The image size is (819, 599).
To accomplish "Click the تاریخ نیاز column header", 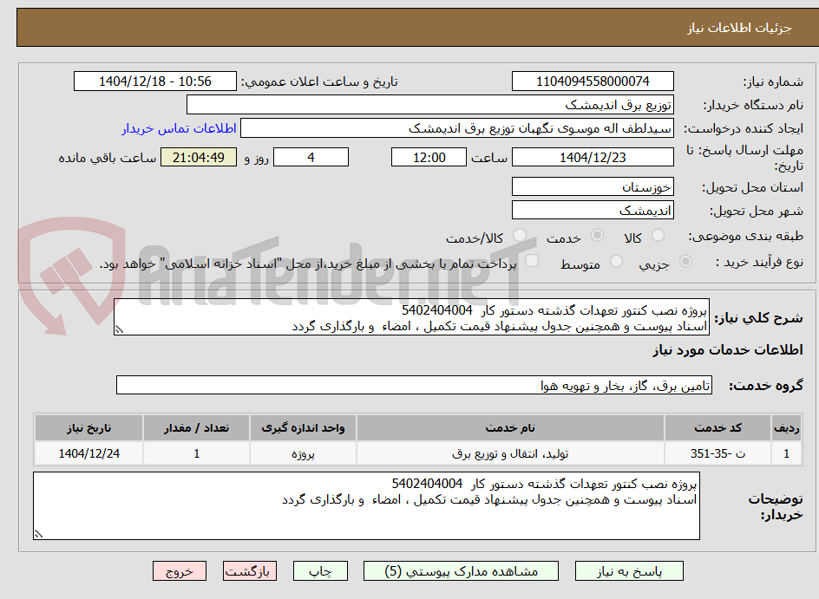I will [x=88, y=428].
